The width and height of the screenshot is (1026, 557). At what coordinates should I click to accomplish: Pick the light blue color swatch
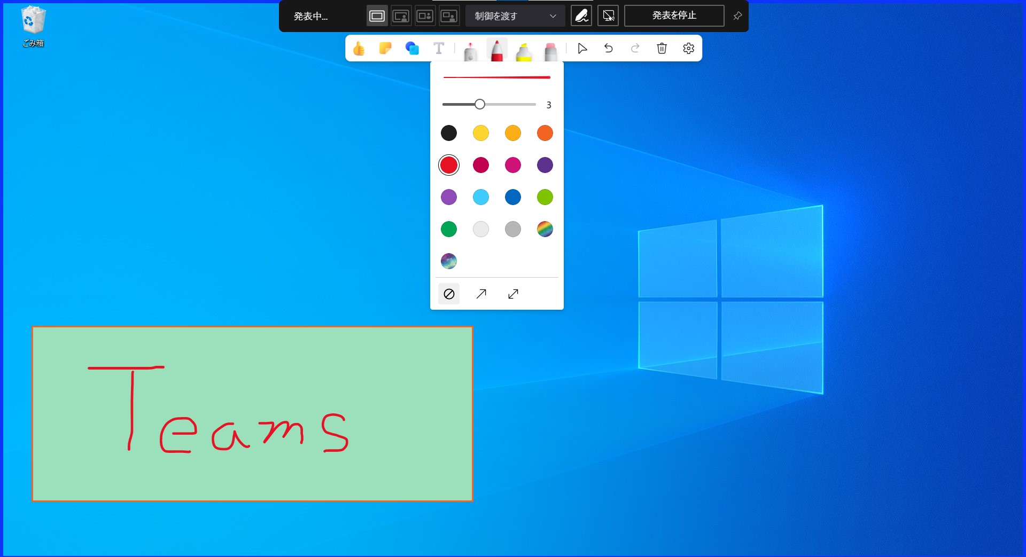coord(481,197)
